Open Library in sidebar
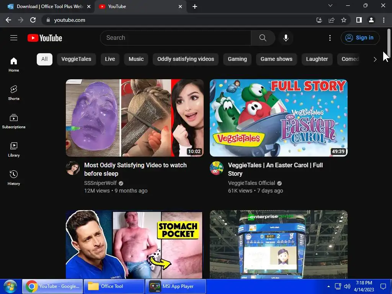 (14, 149)
